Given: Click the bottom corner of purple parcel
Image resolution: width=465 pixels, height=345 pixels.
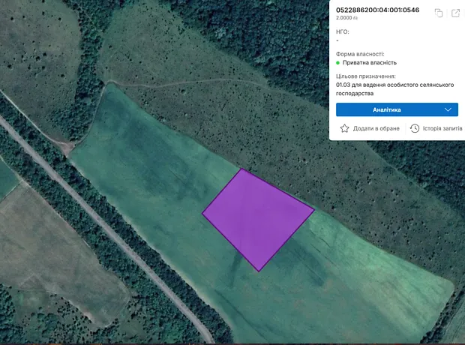Looking at the screenshot, I should pyautogui.click(x=259, y=270).
